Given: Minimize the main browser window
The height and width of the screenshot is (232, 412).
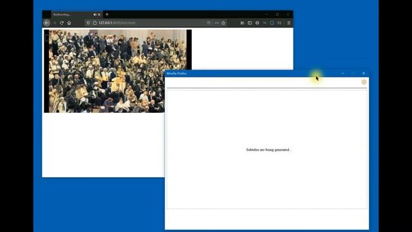Looking at the screenshot, I should point(267,14).
